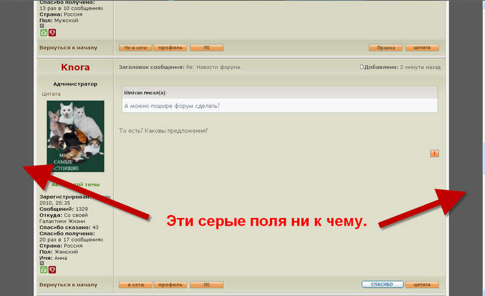Click the red thumbs-down icon in Knora's profile
Viewport: 485px width, 296px height.
(52, 270)
